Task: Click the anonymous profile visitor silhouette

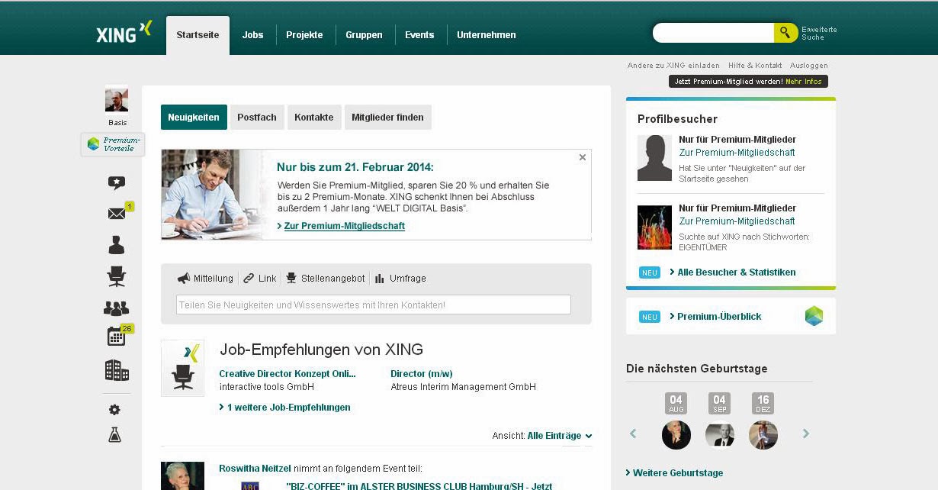Action: click(x=654, y=158)
